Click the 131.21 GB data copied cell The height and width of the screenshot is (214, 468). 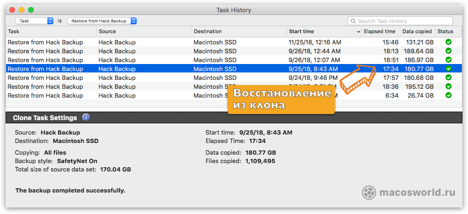point(419,42)
